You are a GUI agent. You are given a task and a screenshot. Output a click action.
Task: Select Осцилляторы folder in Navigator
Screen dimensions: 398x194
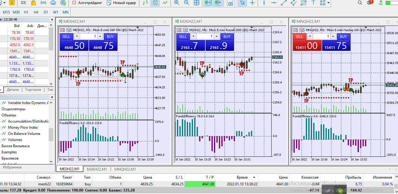pos(14,109)
